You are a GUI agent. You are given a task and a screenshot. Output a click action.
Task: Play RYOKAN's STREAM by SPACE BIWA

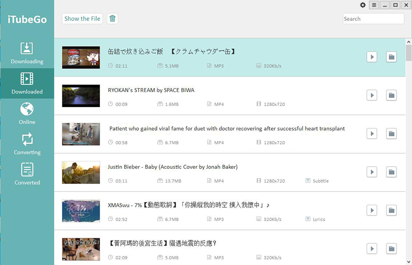tap(372, 95)
